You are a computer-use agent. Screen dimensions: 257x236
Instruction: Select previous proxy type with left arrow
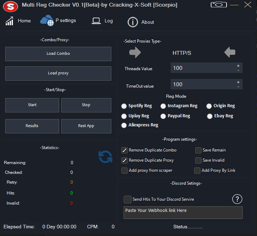coord(230,52)
